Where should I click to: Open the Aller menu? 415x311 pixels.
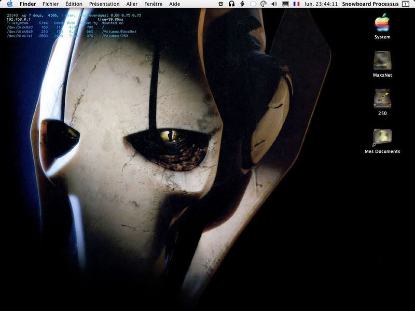point(132,4)
